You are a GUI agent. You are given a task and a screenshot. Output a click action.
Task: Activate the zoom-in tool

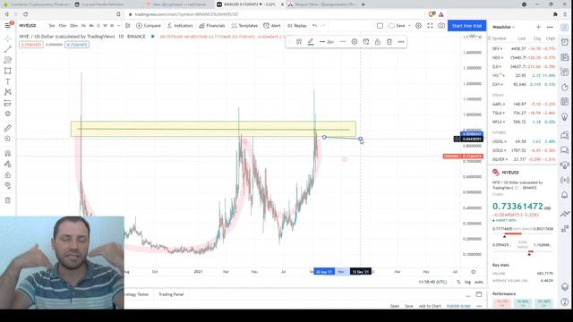(8, 139)
